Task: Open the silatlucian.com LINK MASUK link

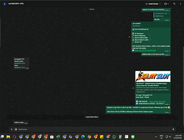Action: [x=157, y=102]
